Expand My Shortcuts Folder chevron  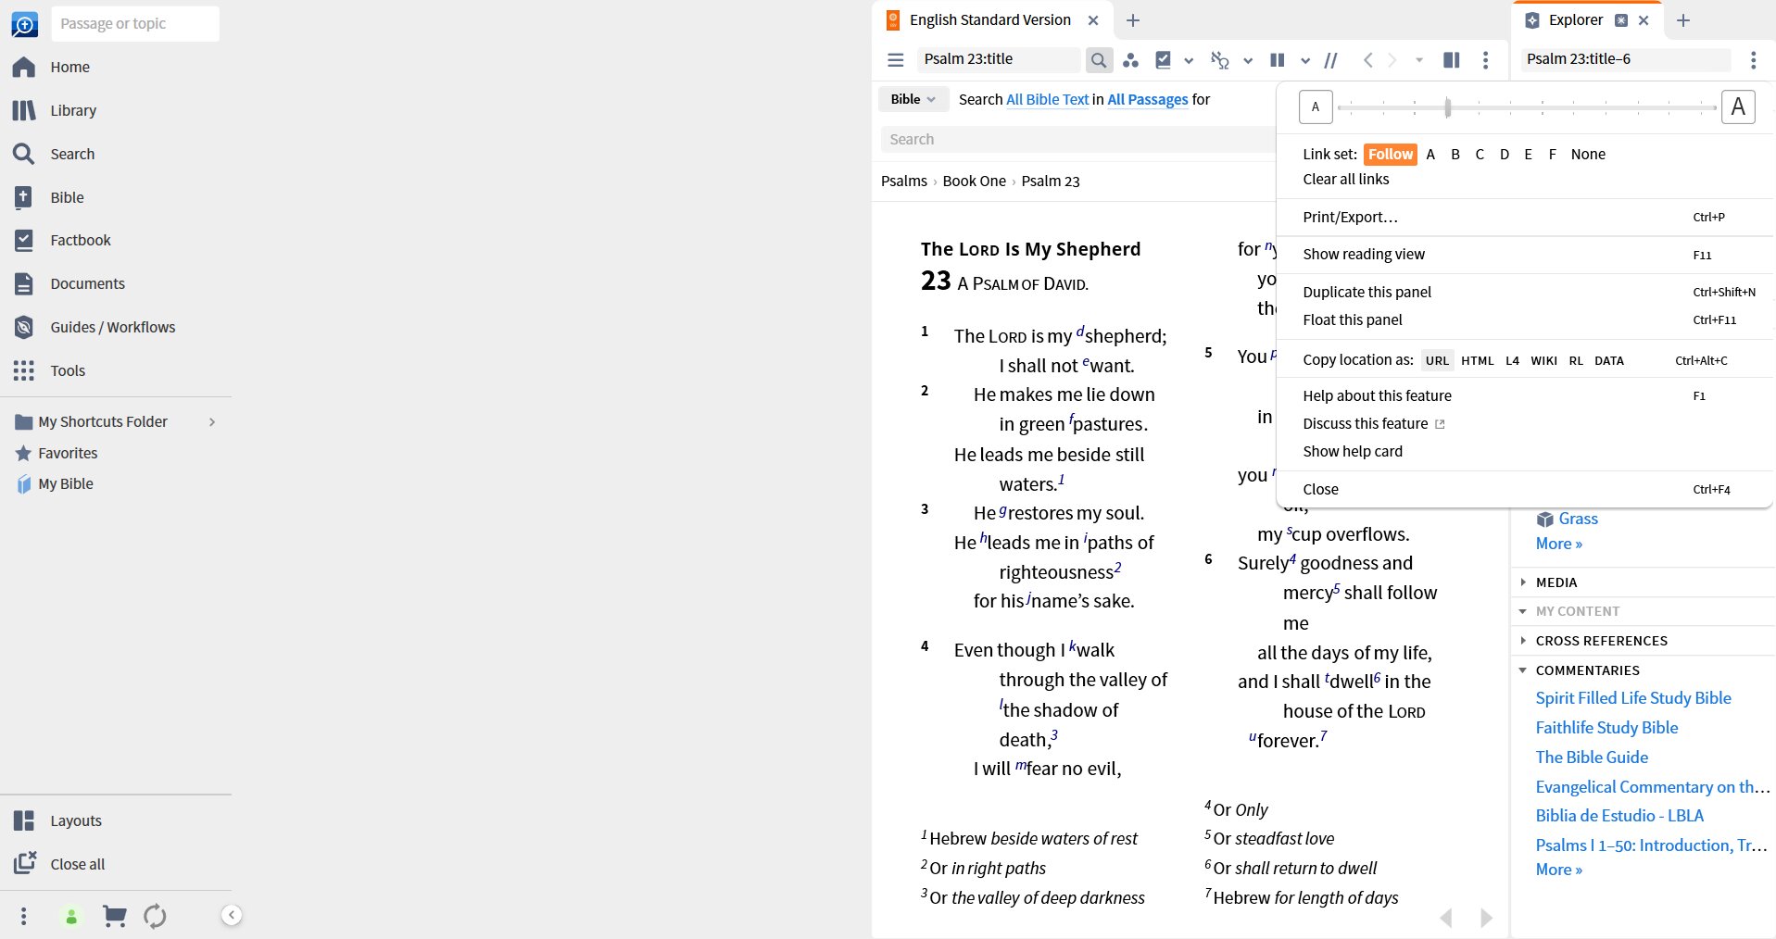click(x=212, y=422)
